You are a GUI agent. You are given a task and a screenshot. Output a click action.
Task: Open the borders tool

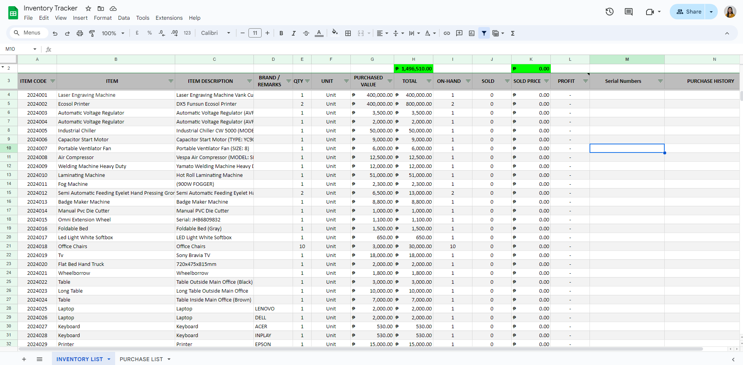click(348, 33)
